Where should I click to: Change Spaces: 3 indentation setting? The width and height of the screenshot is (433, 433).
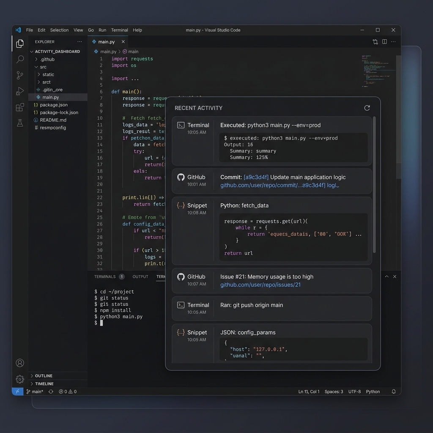[x=334, y=392]
